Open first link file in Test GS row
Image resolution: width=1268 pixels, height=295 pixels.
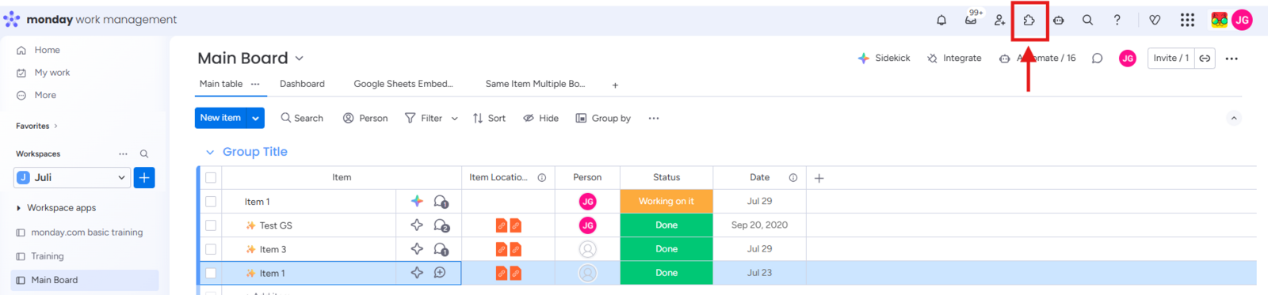click(x=501, y=225)
